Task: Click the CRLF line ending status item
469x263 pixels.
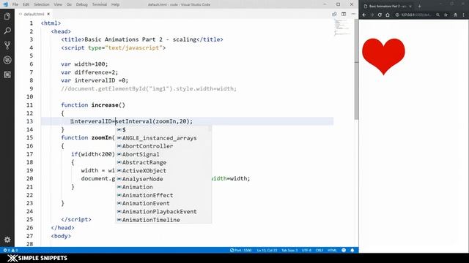Action: (320, 250)
